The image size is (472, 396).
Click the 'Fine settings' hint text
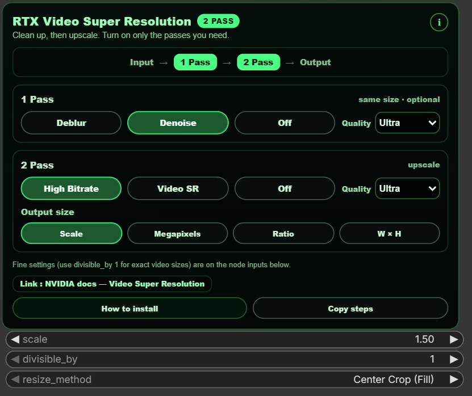tap(152, 264)
